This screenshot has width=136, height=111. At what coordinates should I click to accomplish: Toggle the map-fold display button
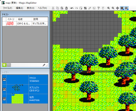coord(126,8)
